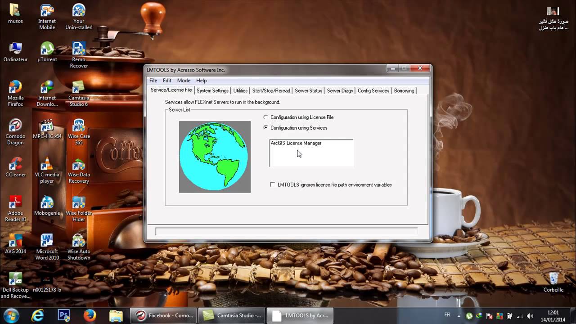Open Wise Care 365 desktop shortcut
Image resolution: width=576 pixels, height=324 pixels.
[79, 132]
